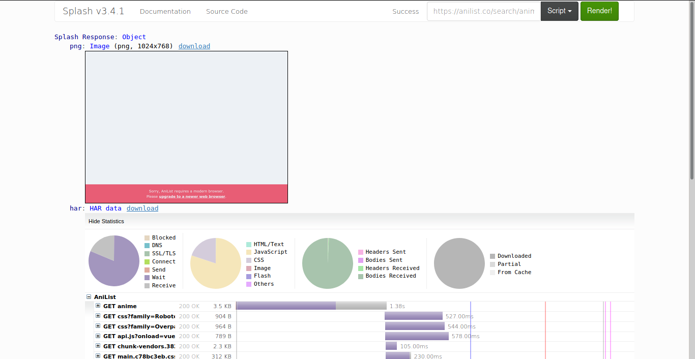Image resolution: width=695 pixels, height=359 pixels.
Task: Click the 230.00ms main css timing bar
Action: [x=398, y=355]
